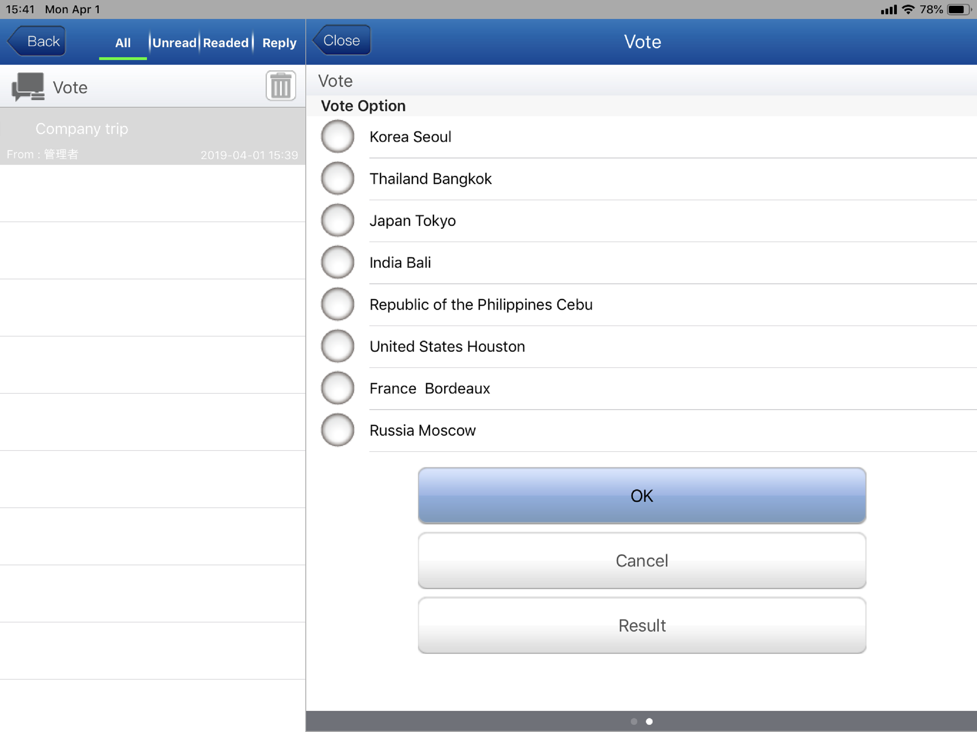The height and width of the screenshot is (732, 977).
Task: Open the Company trip vote item
Action: tap(153, 137)
